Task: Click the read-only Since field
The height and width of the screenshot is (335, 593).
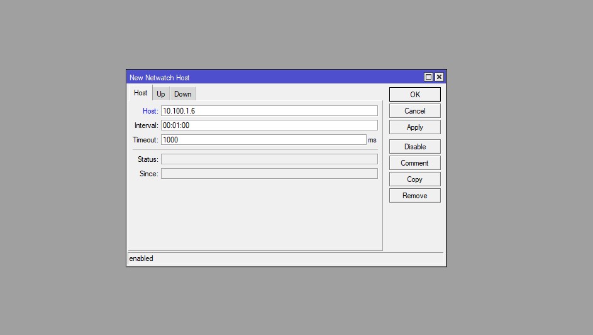Action: point(269,174)
